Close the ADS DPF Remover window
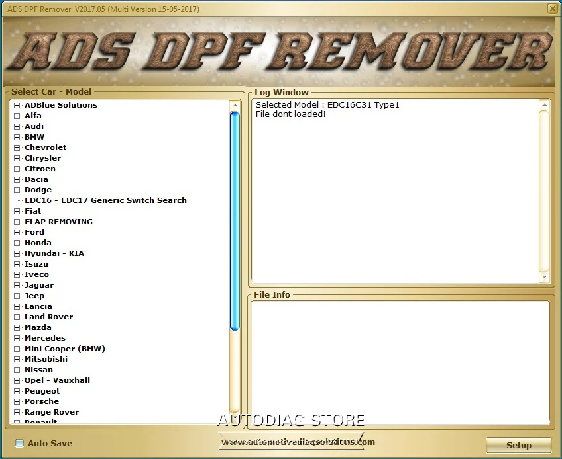 pos(552,9)
